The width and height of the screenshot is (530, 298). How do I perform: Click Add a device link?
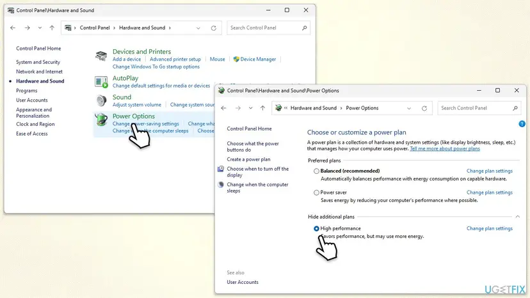127,59
